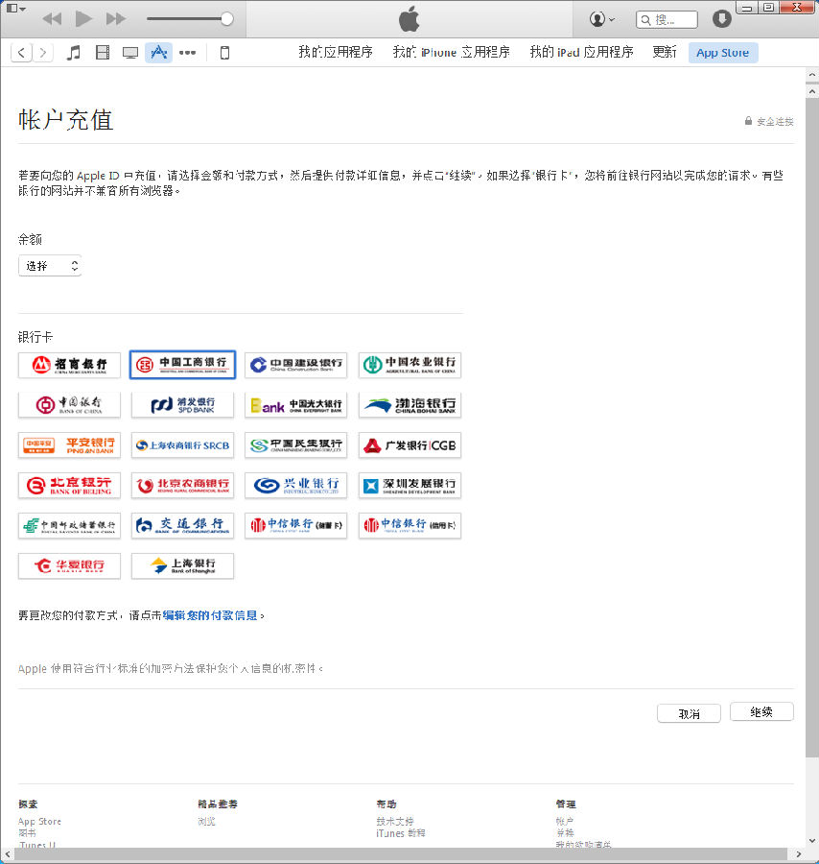
Task: Select 中国银行 Bank of China card
Action: [69, 405]
